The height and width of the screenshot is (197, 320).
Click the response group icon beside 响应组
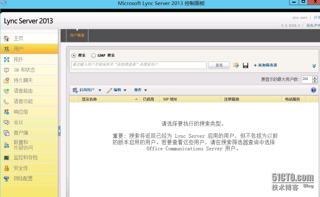point(6,112)
